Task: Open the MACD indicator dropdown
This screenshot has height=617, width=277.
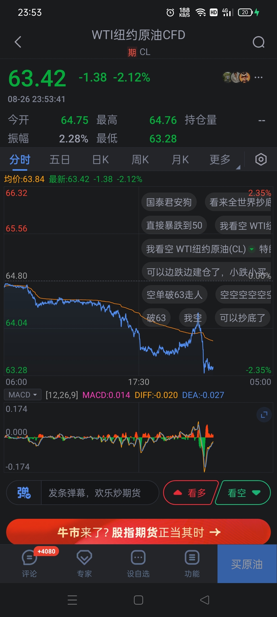Action: coord(23,395)
